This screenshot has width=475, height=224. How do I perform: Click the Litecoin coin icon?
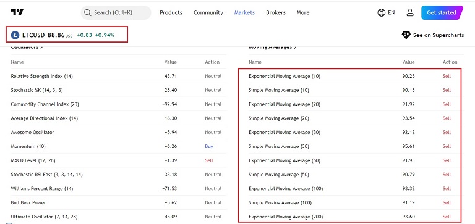click(15, 35)
